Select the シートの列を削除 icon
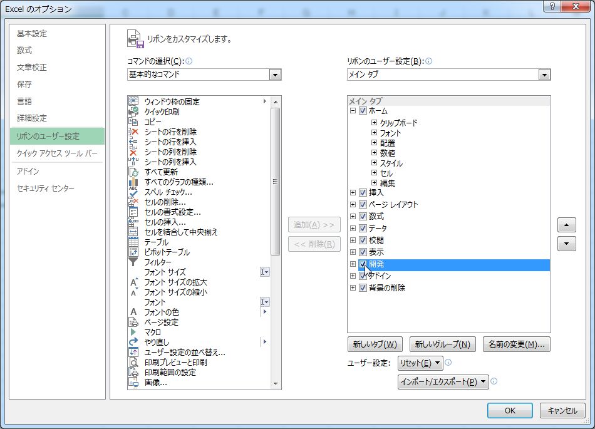 click(x=133, y=152)
